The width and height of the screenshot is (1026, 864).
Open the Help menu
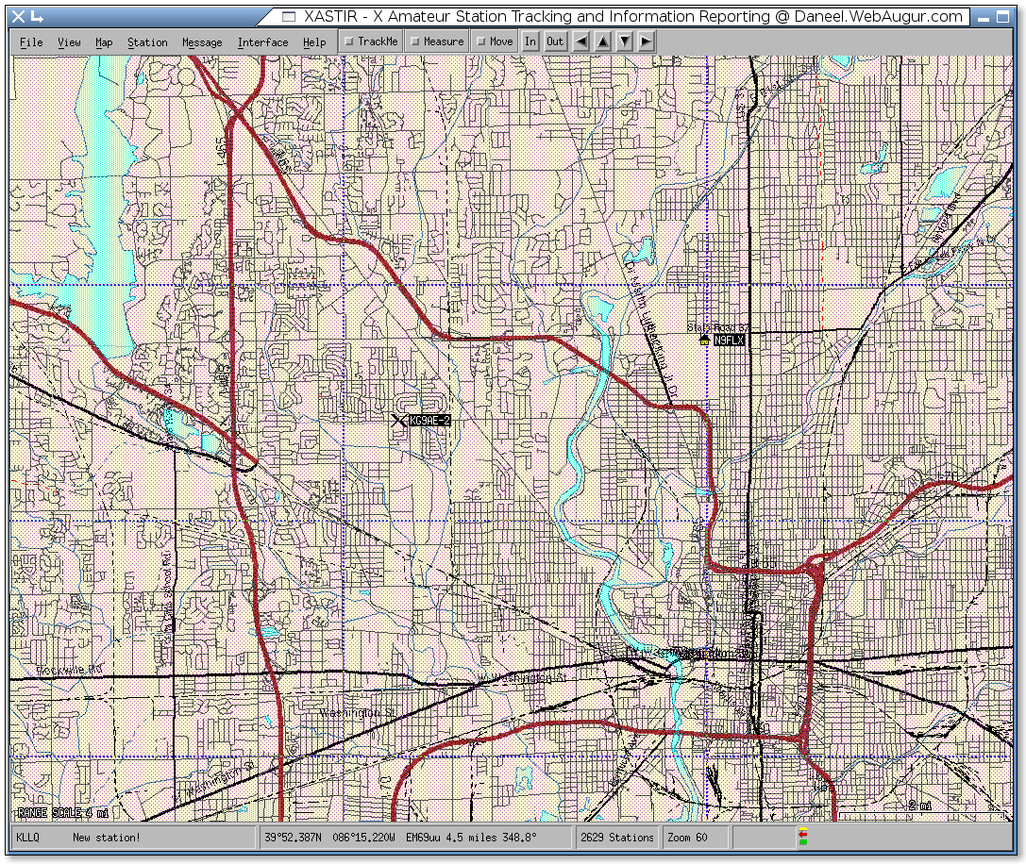coord(314,42)
